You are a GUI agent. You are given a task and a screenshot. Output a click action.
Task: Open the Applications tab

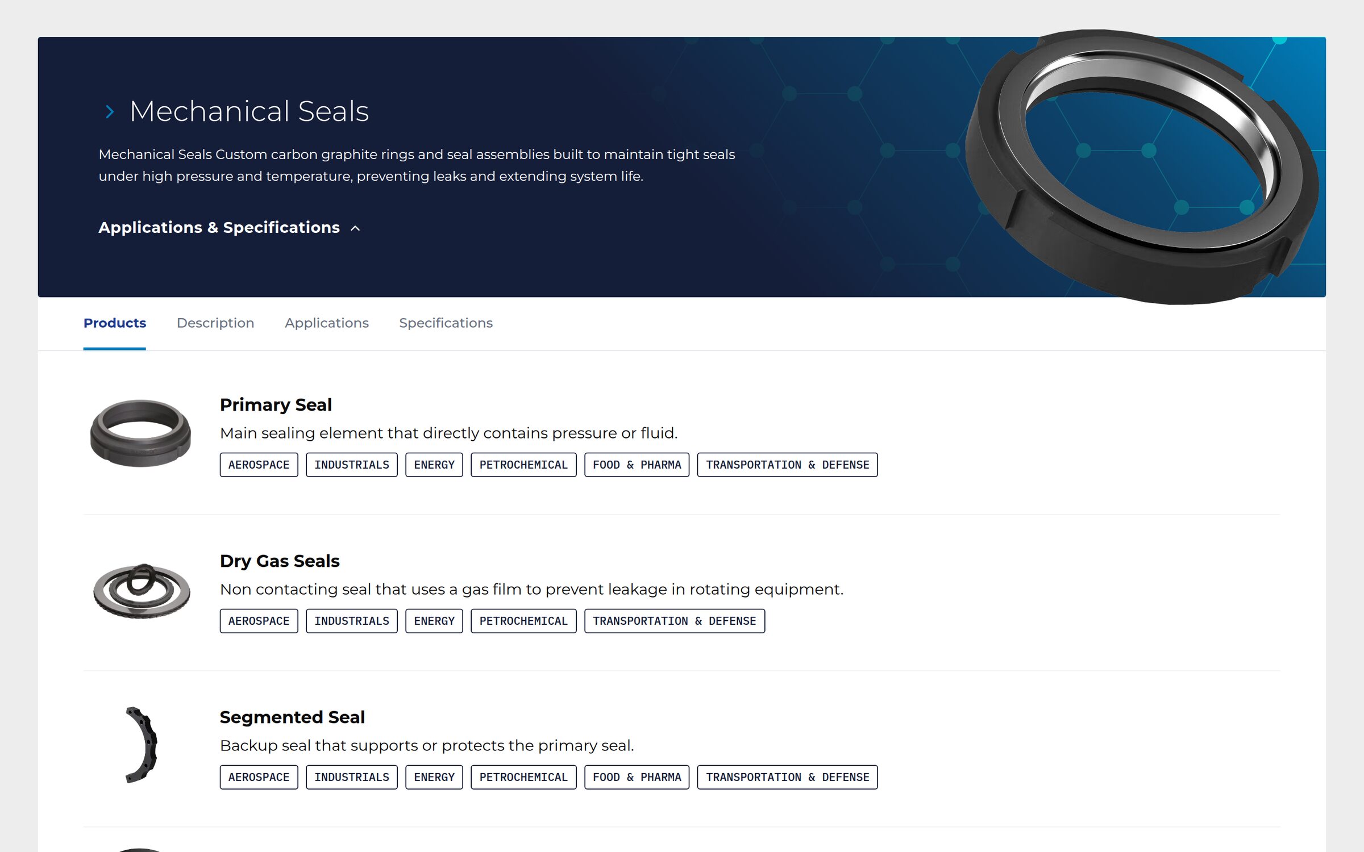327,323
